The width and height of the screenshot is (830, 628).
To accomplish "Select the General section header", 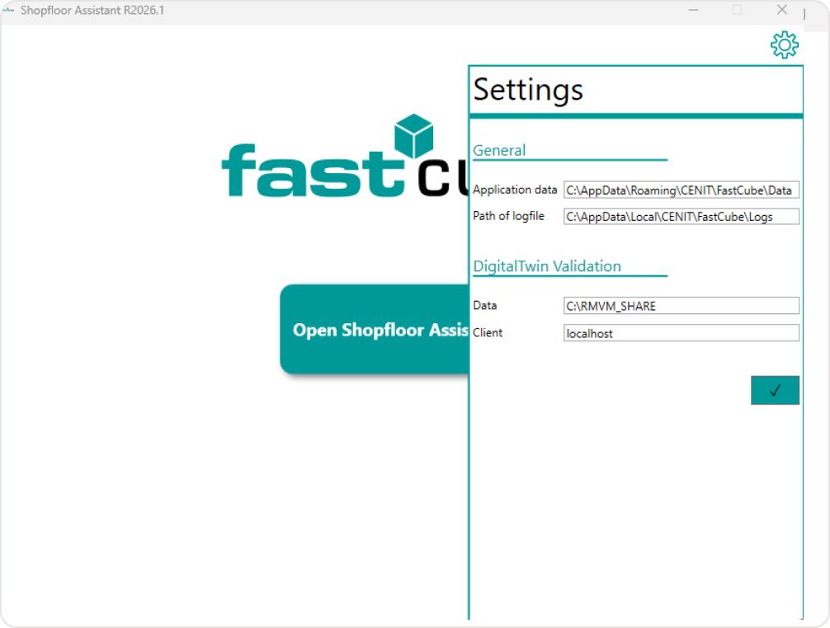I will 499,150.
